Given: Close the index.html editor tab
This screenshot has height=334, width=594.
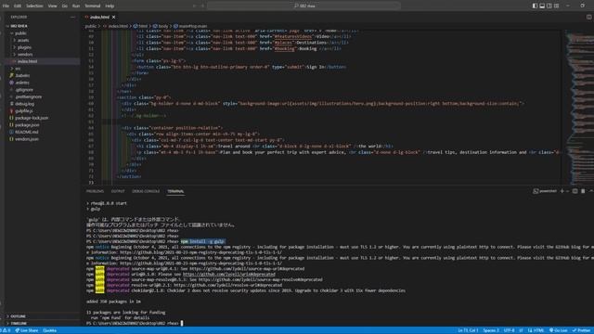Looking at the screenshot, I should [113, 17].
